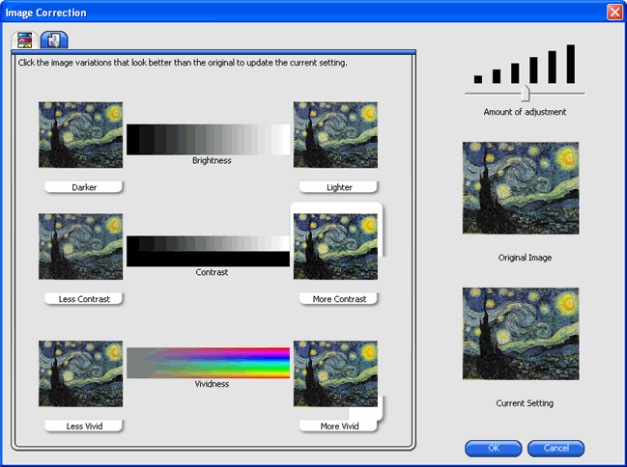Click the 'Amount of adjustment' label
Viewport: 627px width, 467px height.
click(x=525, y=112)
